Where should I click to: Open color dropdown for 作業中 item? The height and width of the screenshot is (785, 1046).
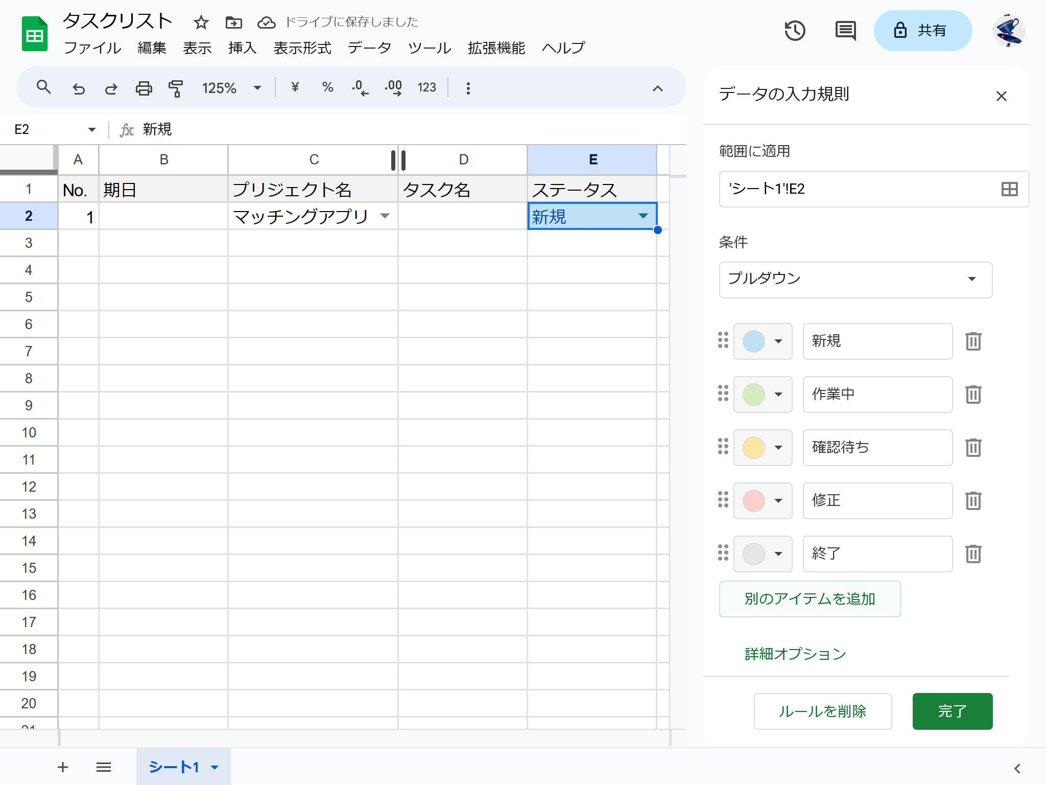pyautogui.click(x=763, y=395)
